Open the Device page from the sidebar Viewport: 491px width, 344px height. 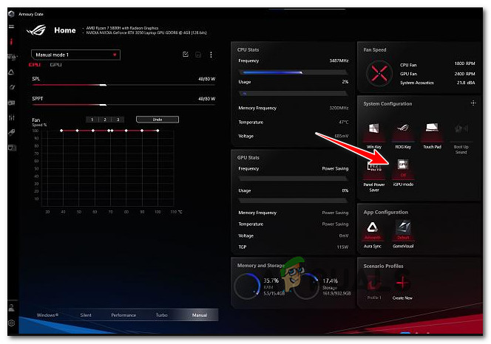click(x=12, y=57)
